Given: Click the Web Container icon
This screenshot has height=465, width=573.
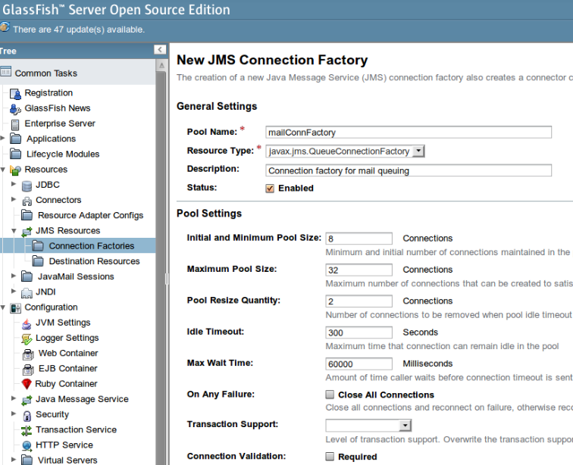Looking at the screenshot, I should [28, 354].
